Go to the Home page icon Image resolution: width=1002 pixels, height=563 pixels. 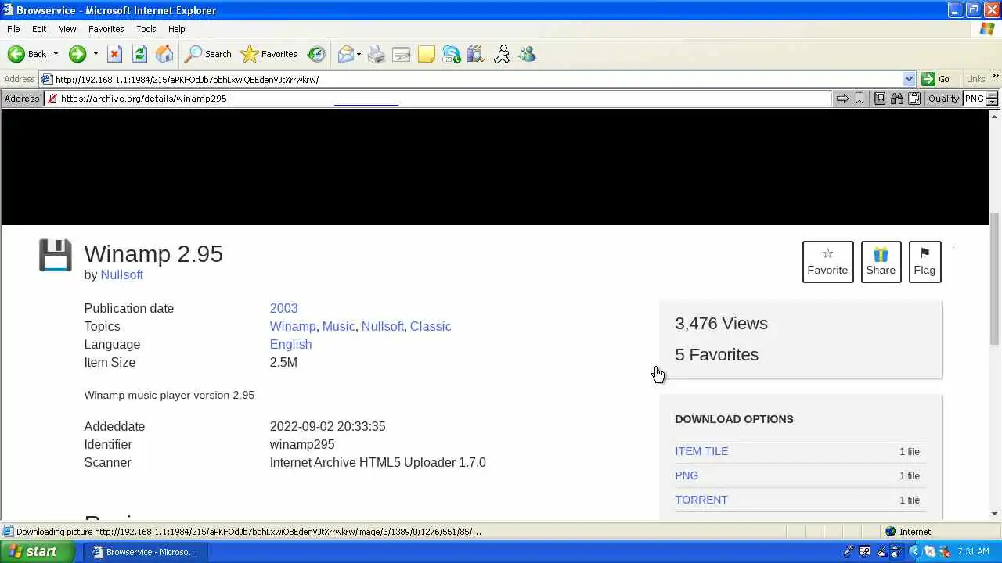(164, 54)
